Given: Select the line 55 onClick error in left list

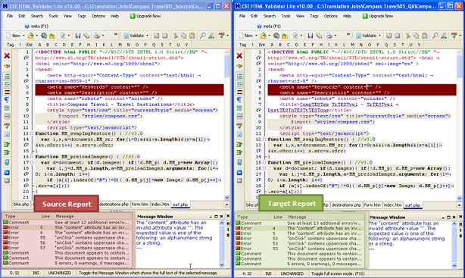Looking at the screenshot, I should (x=67, y=238).
